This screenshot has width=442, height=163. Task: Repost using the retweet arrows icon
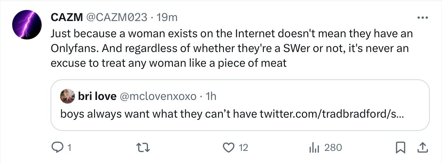[x=143, y=148]
